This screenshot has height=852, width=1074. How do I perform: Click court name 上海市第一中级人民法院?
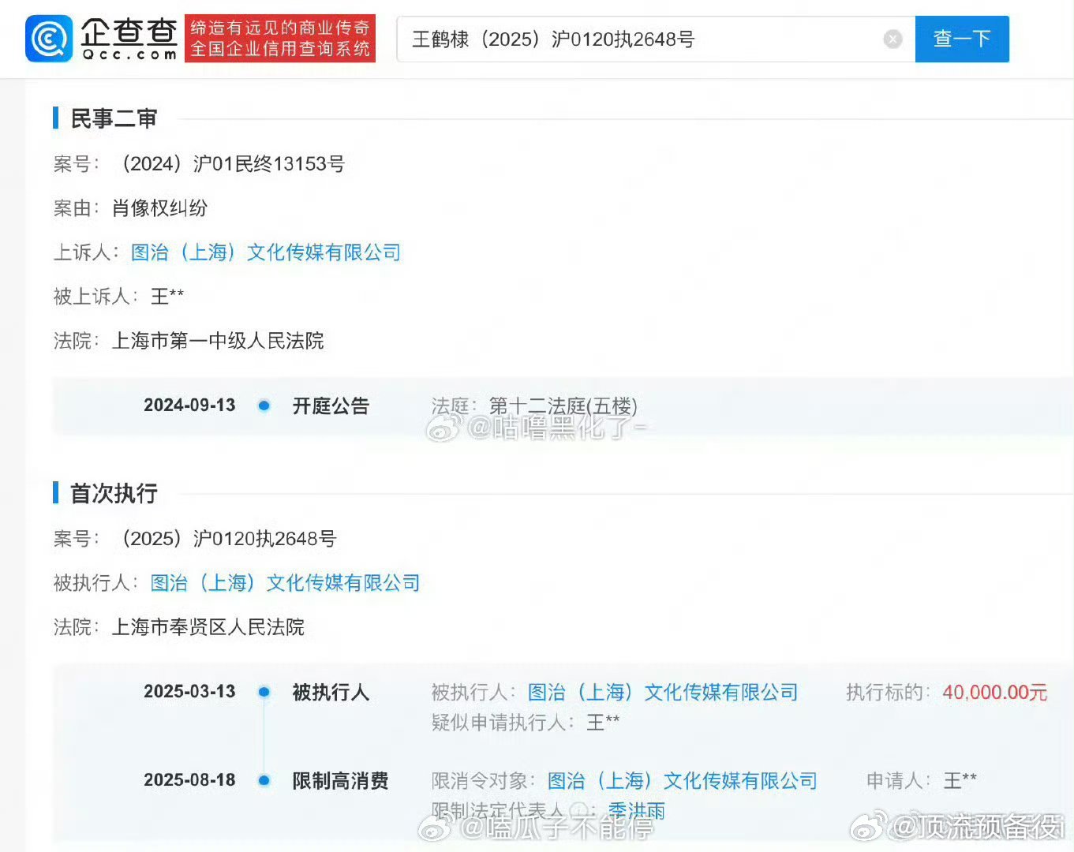[x=218, y=341]
